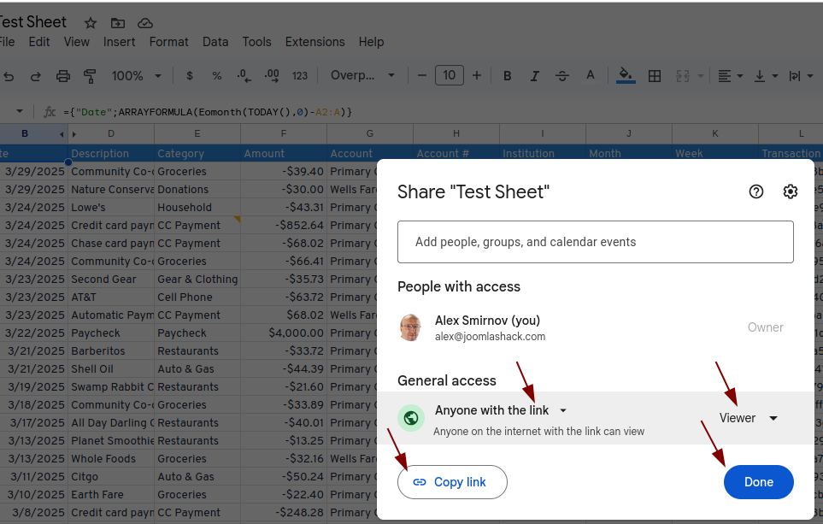Open the zoom 100% dropdown

pyautogui.click(x=135, y=76)
